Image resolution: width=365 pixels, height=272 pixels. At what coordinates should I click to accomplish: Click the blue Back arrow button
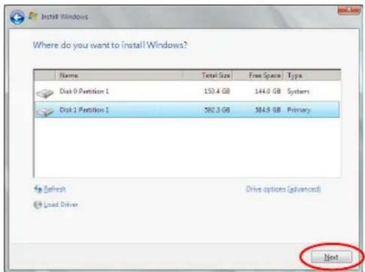click(17, 17)
